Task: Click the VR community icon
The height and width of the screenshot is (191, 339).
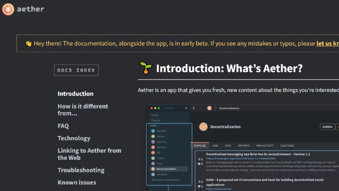Action: pos(153,153)
